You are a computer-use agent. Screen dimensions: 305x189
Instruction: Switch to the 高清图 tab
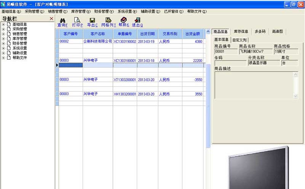pos(277,31)
